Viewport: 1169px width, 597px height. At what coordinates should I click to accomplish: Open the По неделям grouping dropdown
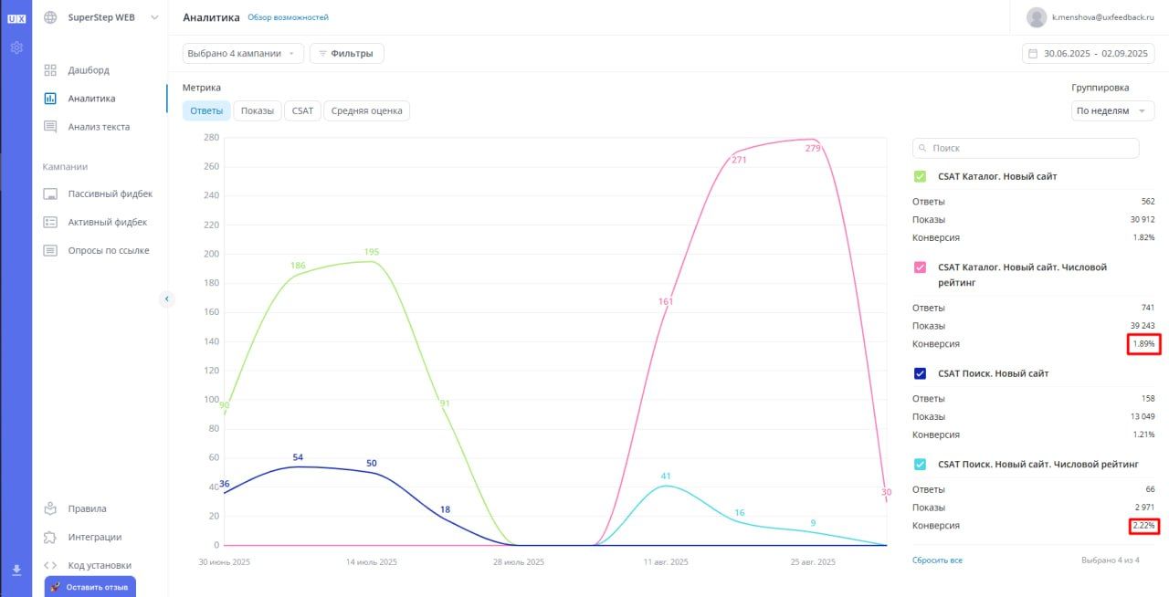[x=1112, y=110]
